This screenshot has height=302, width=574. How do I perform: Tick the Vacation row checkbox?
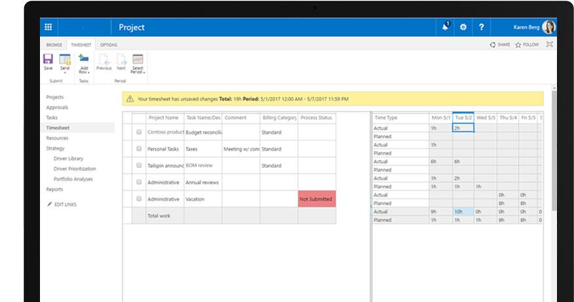pos(139,198)
